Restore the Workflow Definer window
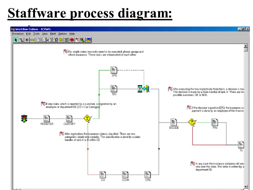The height and width of the screenshot is (190, 253). 243,29
